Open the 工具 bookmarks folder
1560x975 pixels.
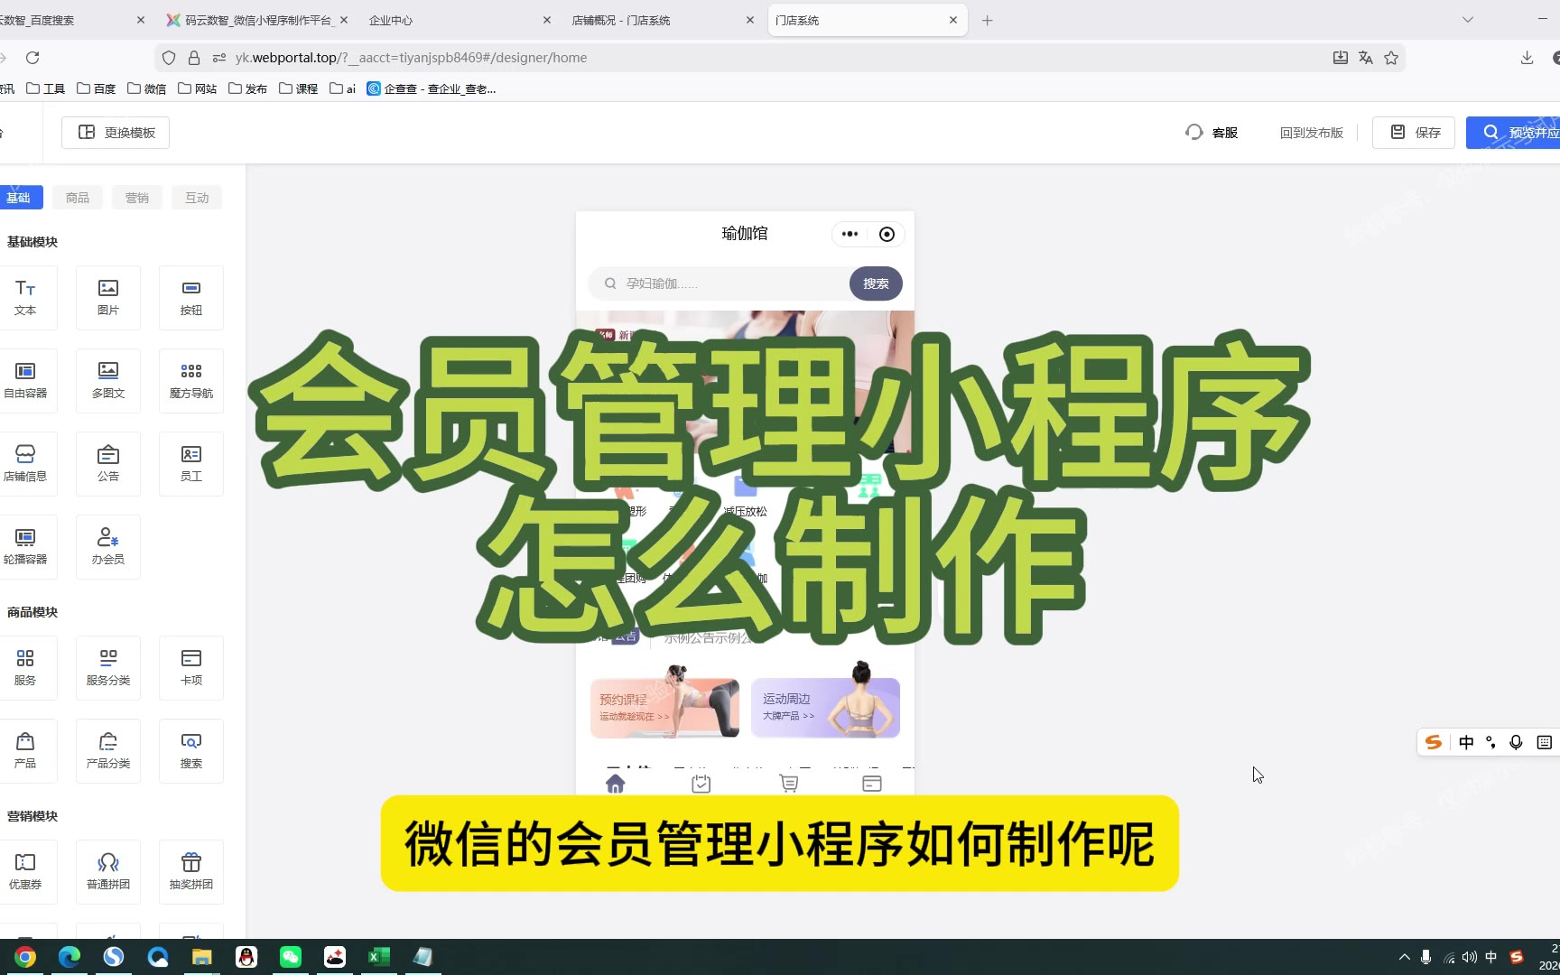click(46, 88)
